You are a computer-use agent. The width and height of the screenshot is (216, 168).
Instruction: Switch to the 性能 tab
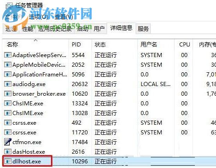(28, 29)
